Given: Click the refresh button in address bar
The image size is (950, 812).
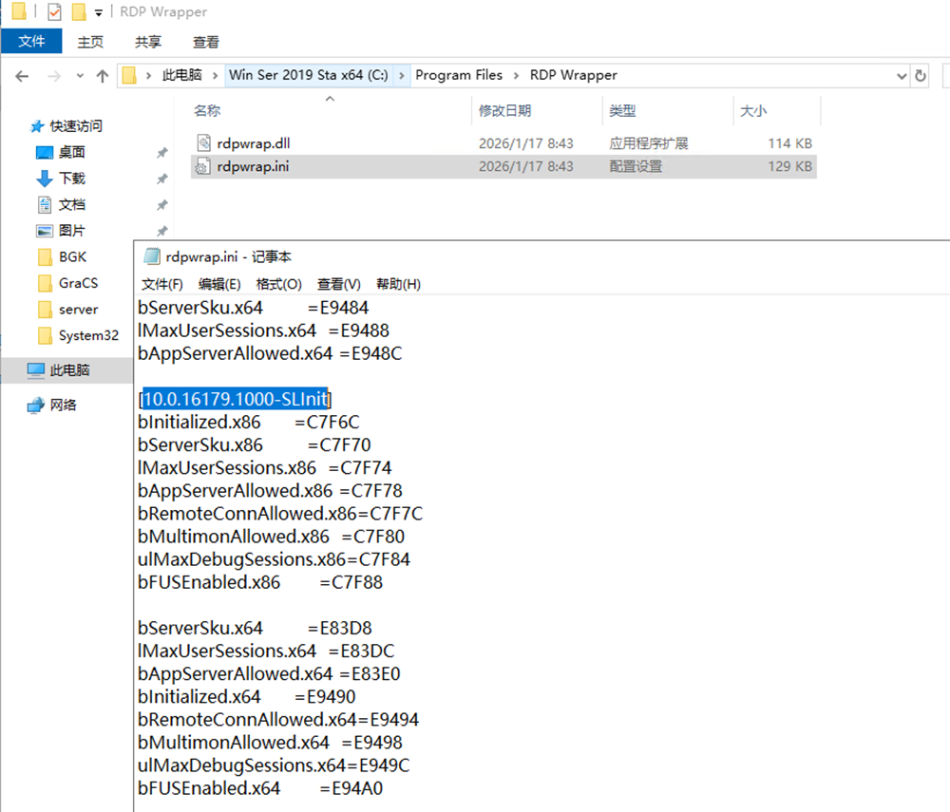Looking at the screenshot, I should (920, 76).
